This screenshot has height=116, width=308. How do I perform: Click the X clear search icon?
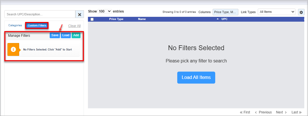tap(80, 15)
